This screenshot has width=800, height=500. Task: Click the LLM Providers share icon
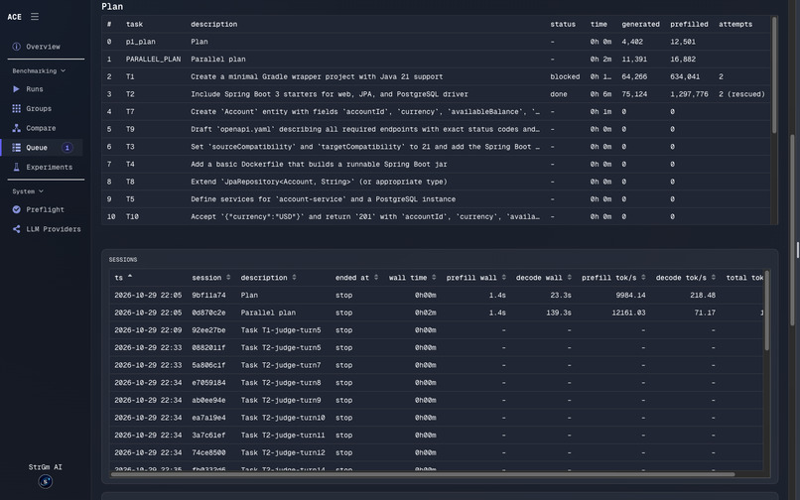coord(16,229)
